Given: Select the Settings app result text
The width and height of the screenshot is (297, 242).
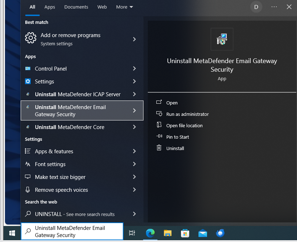Looking at the screenshot, I should (45, 82).
